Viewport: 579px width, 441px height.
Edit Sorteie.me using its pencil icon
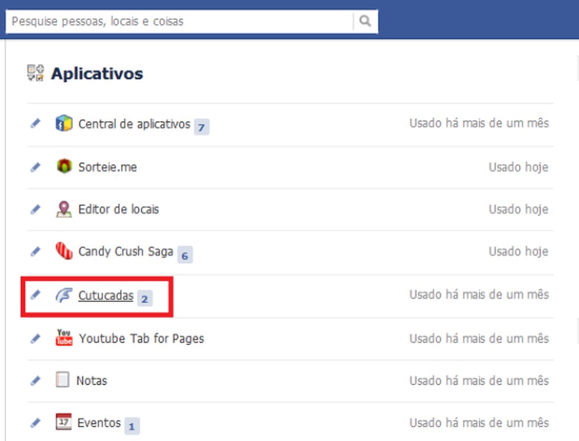click(x=35, y=167)
